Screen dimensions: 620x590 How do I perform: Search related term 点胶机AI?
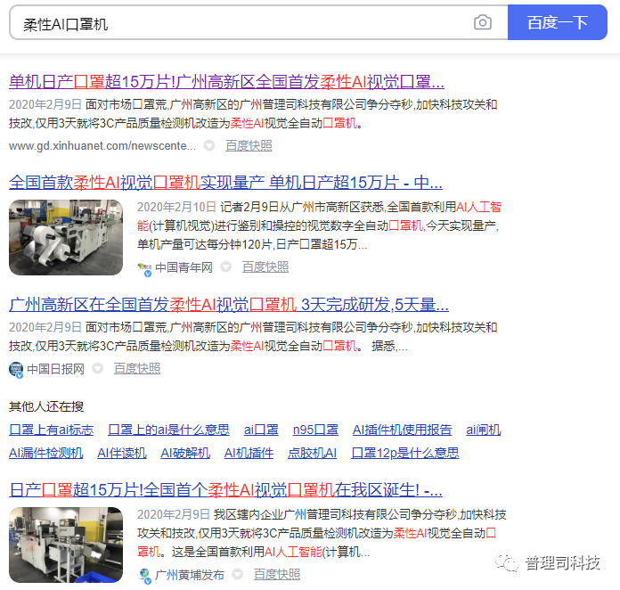coord(312,453)
